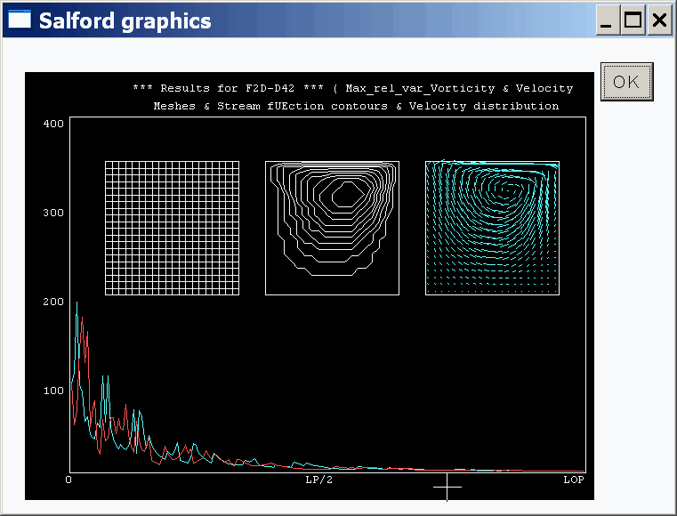The width and height of the screenshot is (677, 516).
Task: Click the 'Meshes & Stream fUEction contours' subtitle
Action: point(356,106)
